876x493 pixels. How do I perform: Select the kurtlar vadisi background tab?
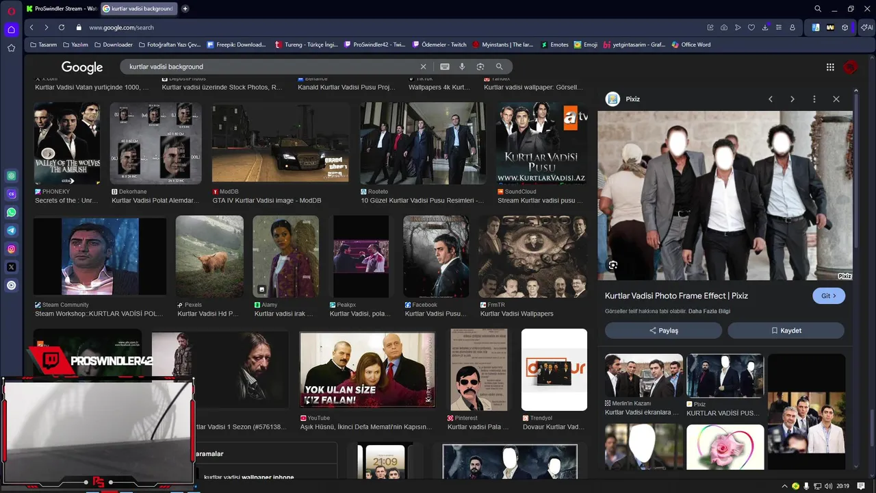click(139, 9)
